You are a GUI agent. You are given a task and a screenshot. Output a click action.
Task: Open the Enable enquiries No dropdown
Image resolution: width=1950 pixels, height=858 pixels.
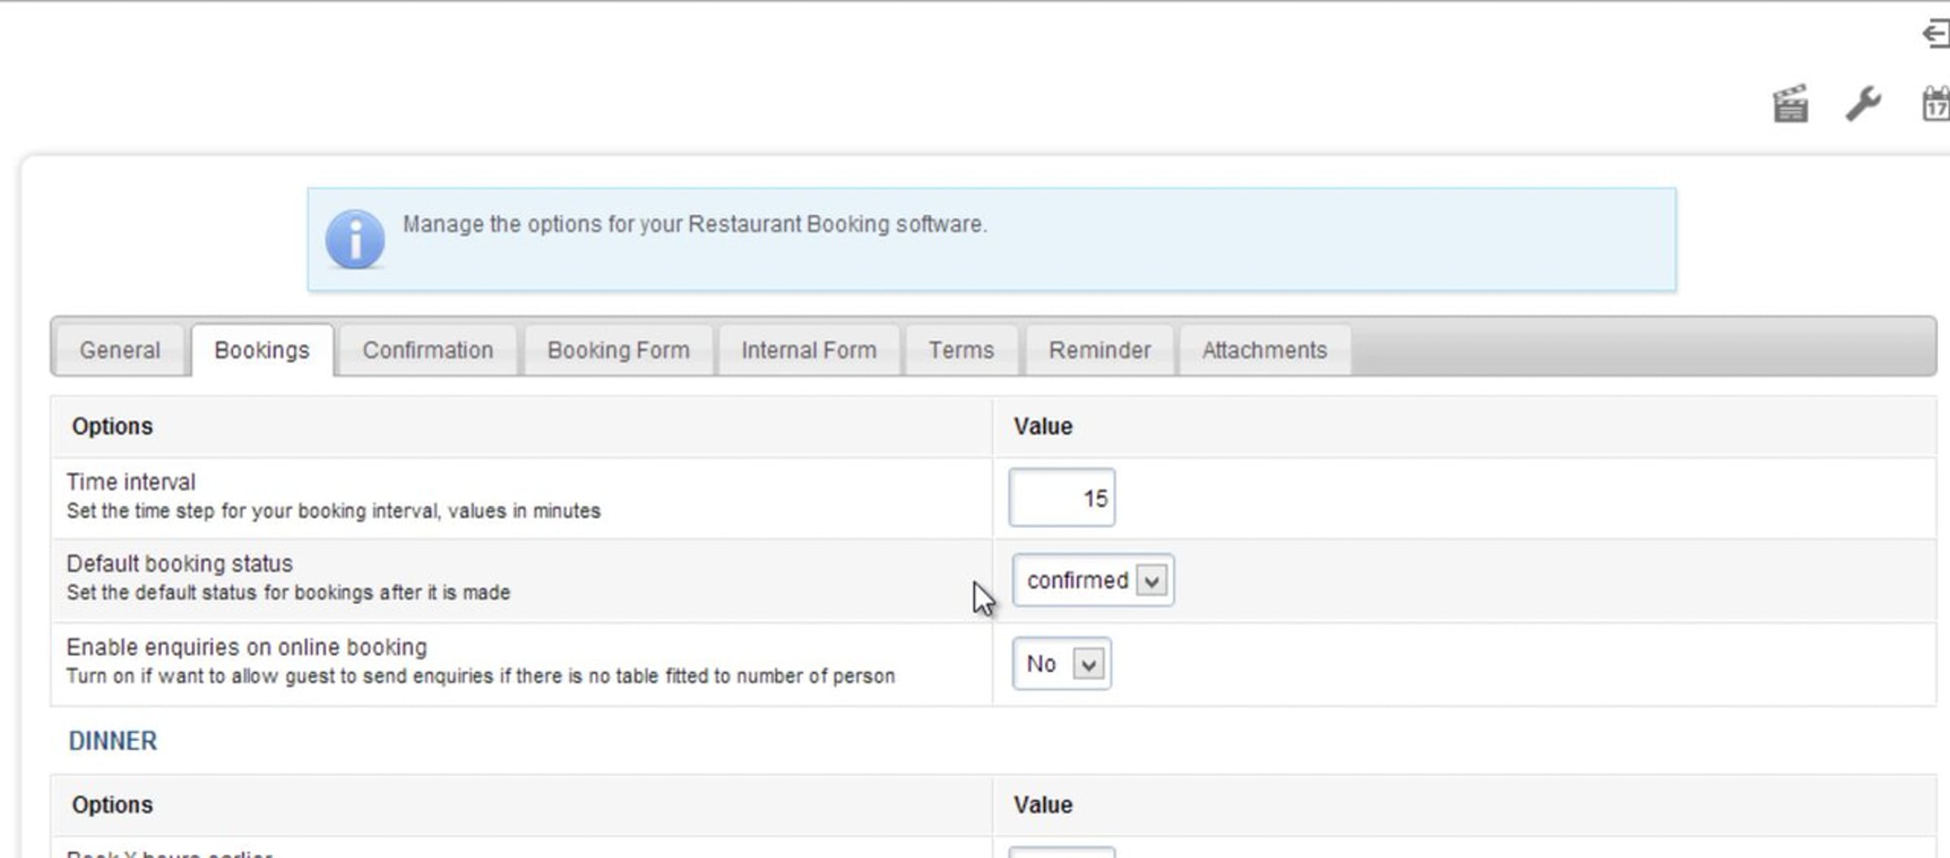pos(1061,664)
